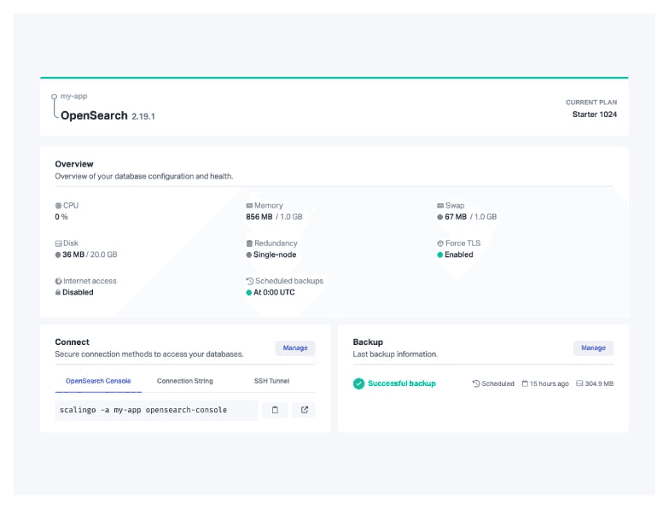
Task: Click the app branch icon beside my-app
Action: [55, 106]
